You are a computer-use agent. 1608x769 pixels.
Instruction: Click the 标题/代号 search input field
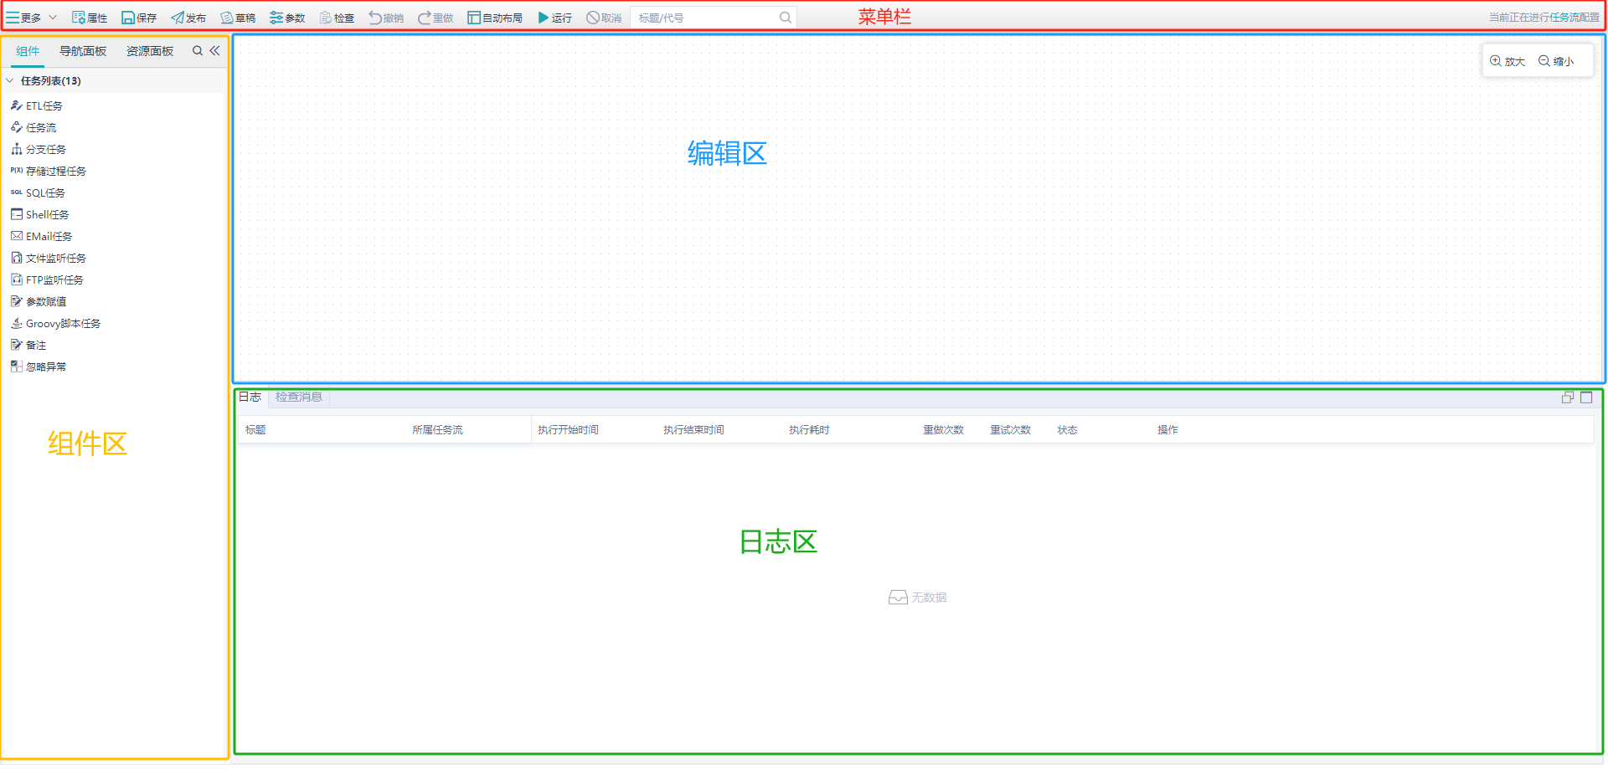(x=712, y=17)
